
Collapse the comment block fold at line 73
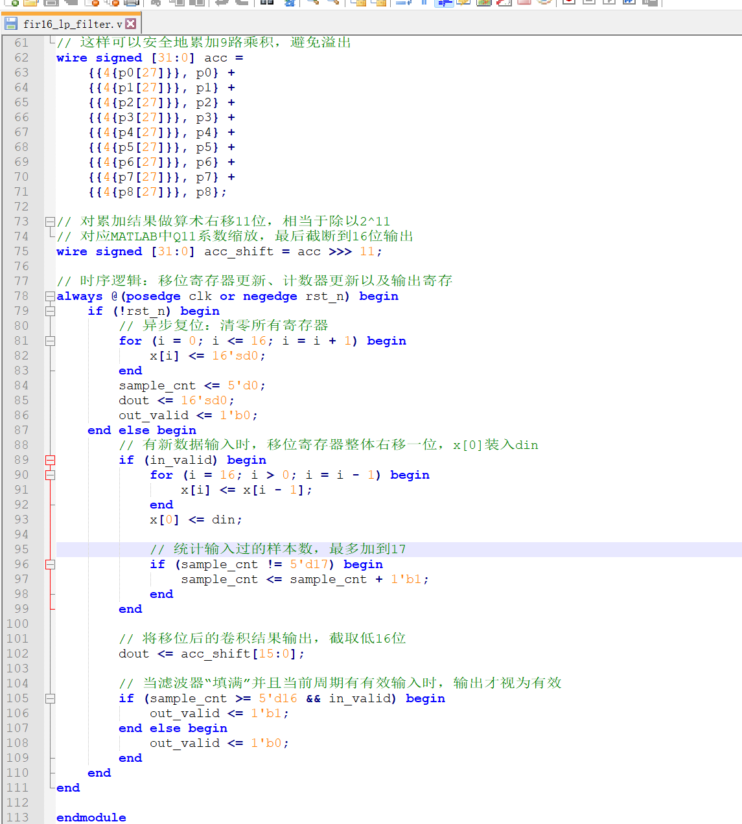(50, 222)
